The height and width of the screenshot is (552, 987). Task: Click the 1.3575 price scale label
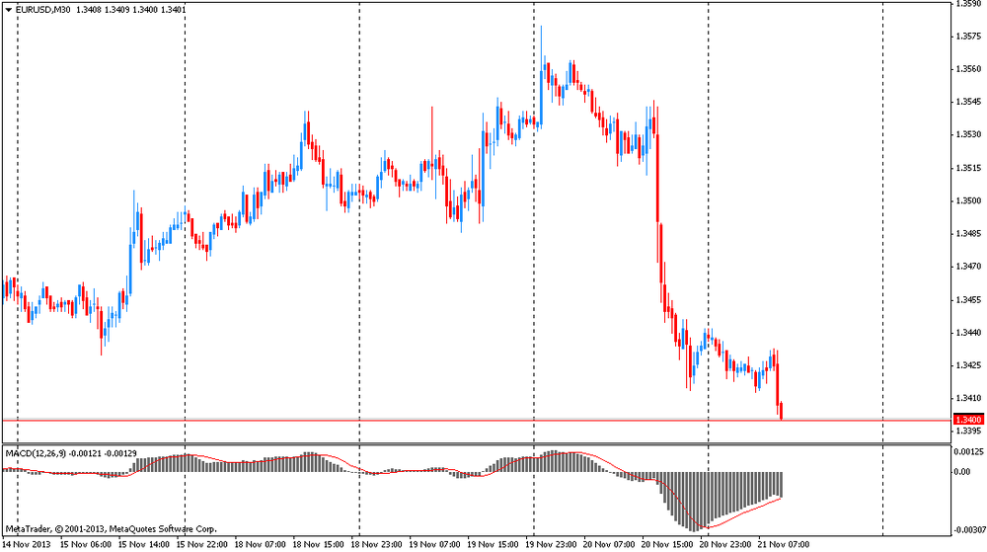(968, 37)
